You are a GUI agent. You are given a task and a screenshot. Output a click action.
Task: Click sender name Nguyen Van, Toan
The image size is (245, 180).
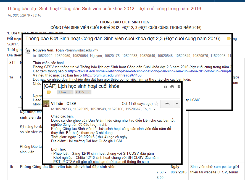[x=48, y=50]
